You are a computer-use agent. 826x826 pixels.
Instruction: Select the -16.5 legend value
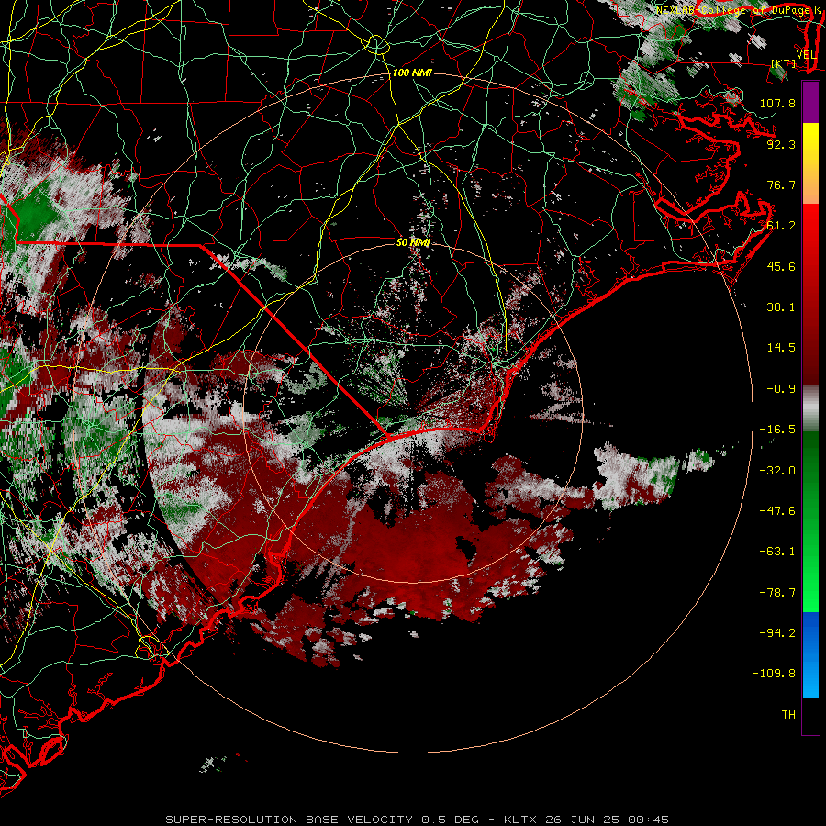777,430
